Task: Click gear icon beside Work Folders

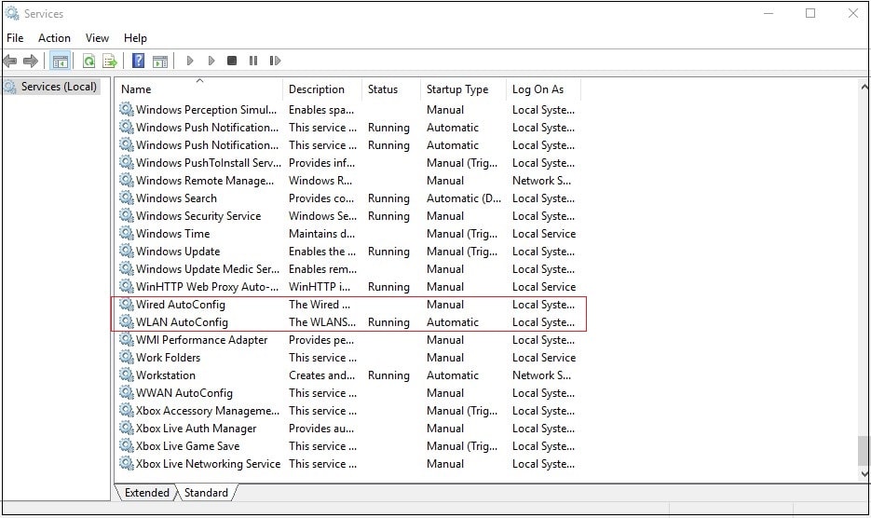Action: (x=127, y=358)
